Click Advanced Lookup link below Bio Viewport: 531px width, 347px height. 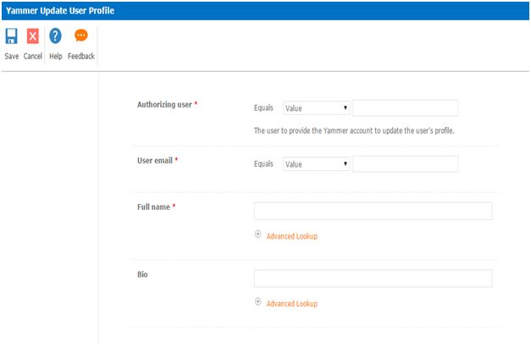291,303
